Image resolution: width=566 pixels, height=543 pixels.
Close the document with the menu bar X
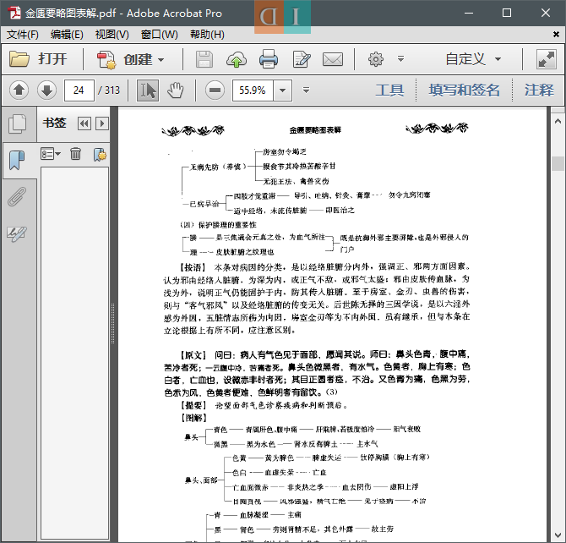tap(556, 35)
